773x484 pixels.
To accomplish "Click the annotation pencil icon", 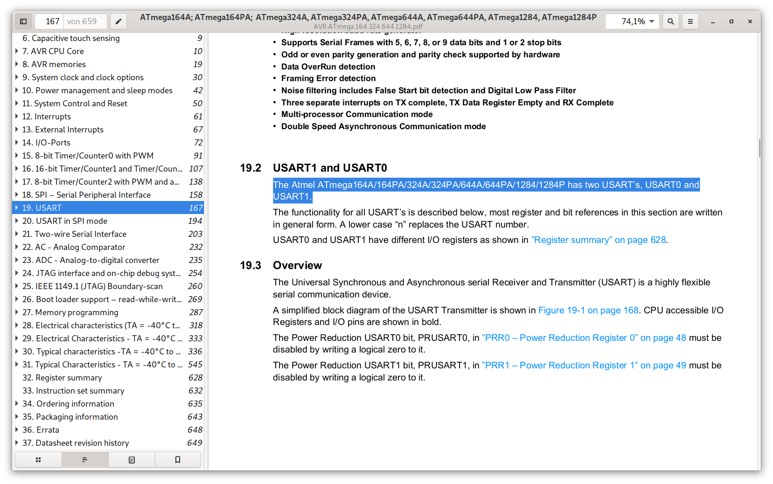I will 118,21.
